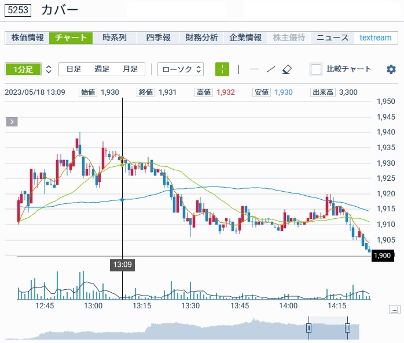Switch to the 時系列 tab

click(114, 38)
